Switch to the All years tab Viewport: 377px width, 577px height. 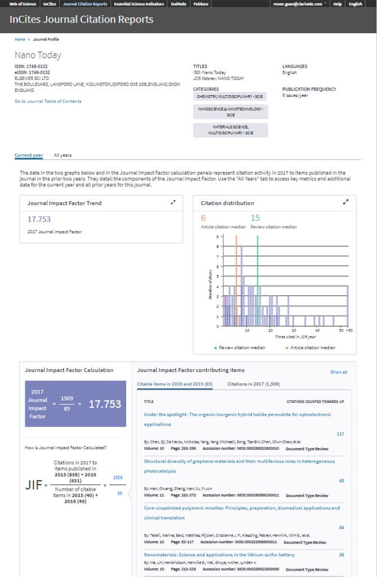[x=63, y=155]
